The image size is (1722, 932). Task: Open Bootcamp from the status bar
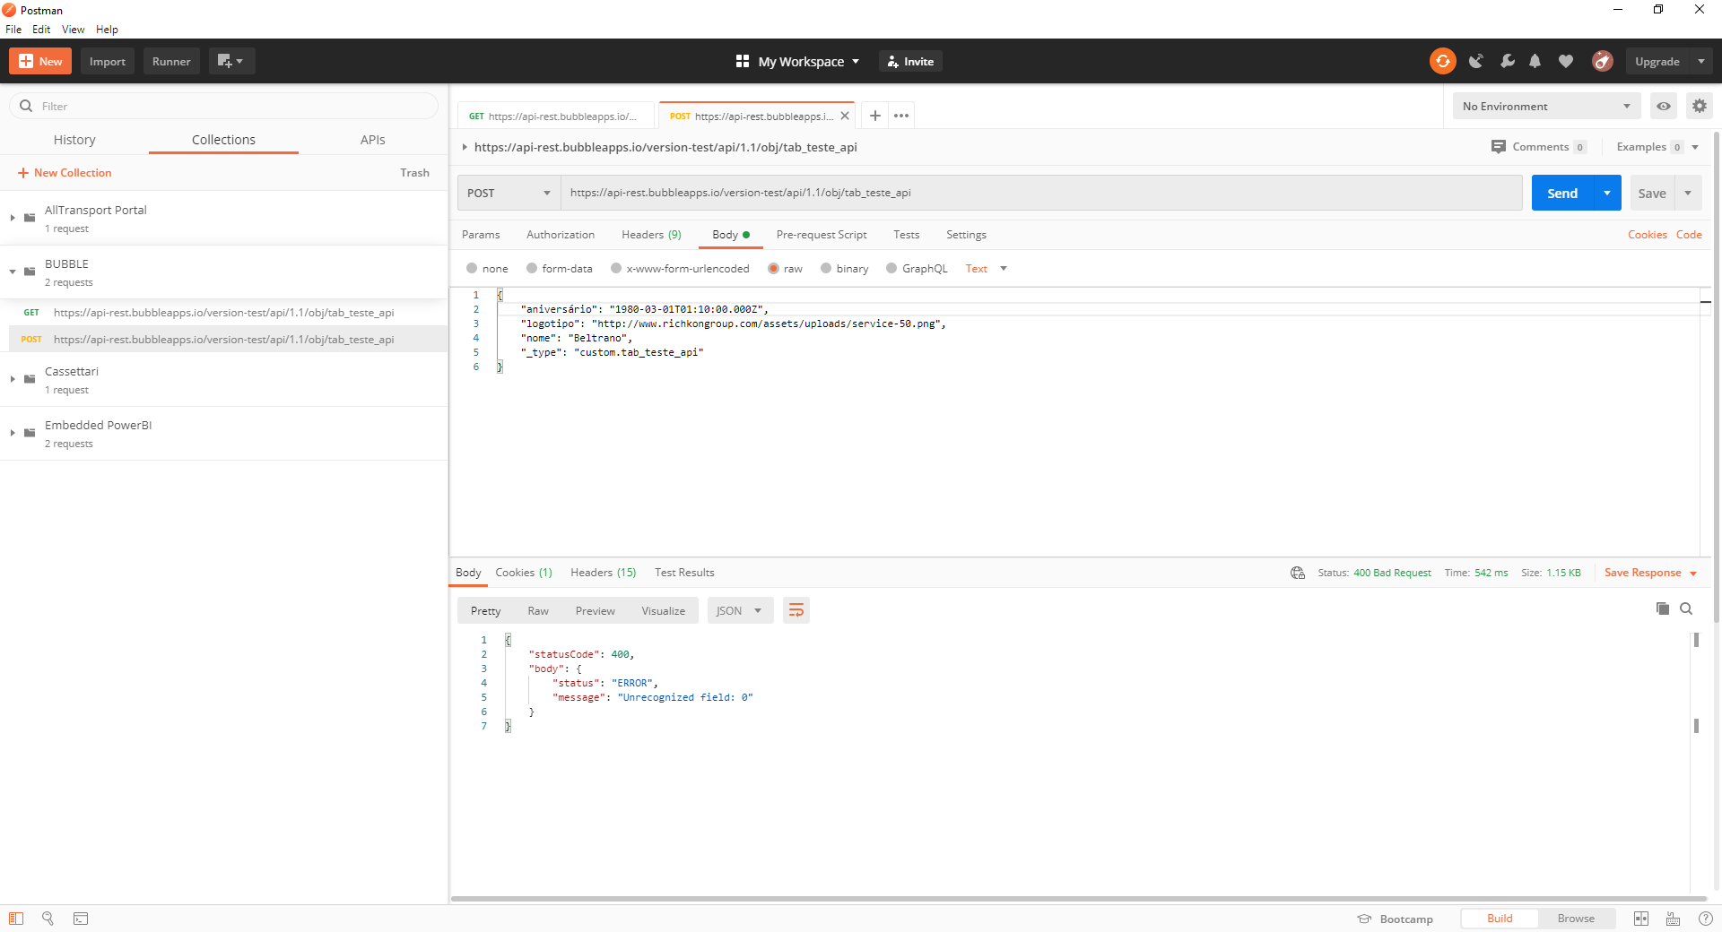pyautogui.click(x=1396, y=919)
